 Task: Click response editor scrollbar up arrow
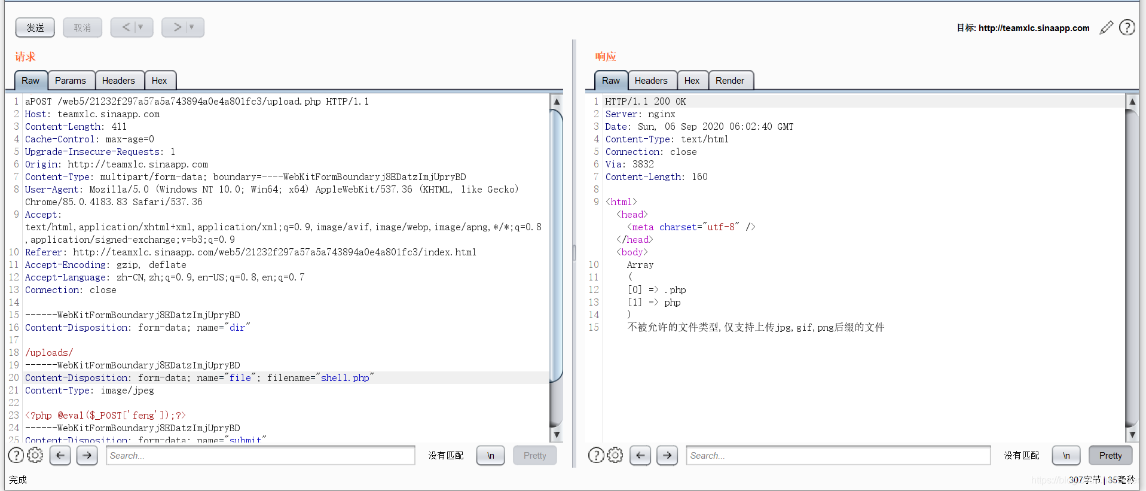click(1132, 101)
